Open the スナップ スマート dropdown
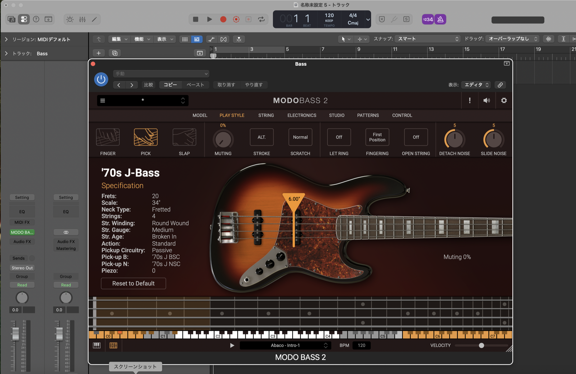 (428, 39)
